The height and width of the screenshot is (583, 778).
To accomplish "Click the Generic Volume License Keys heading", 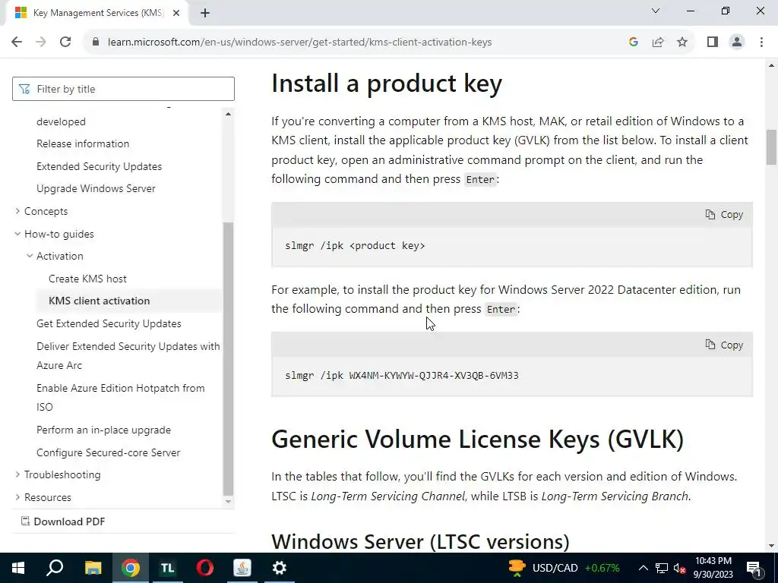I will (x=477, y=440).
